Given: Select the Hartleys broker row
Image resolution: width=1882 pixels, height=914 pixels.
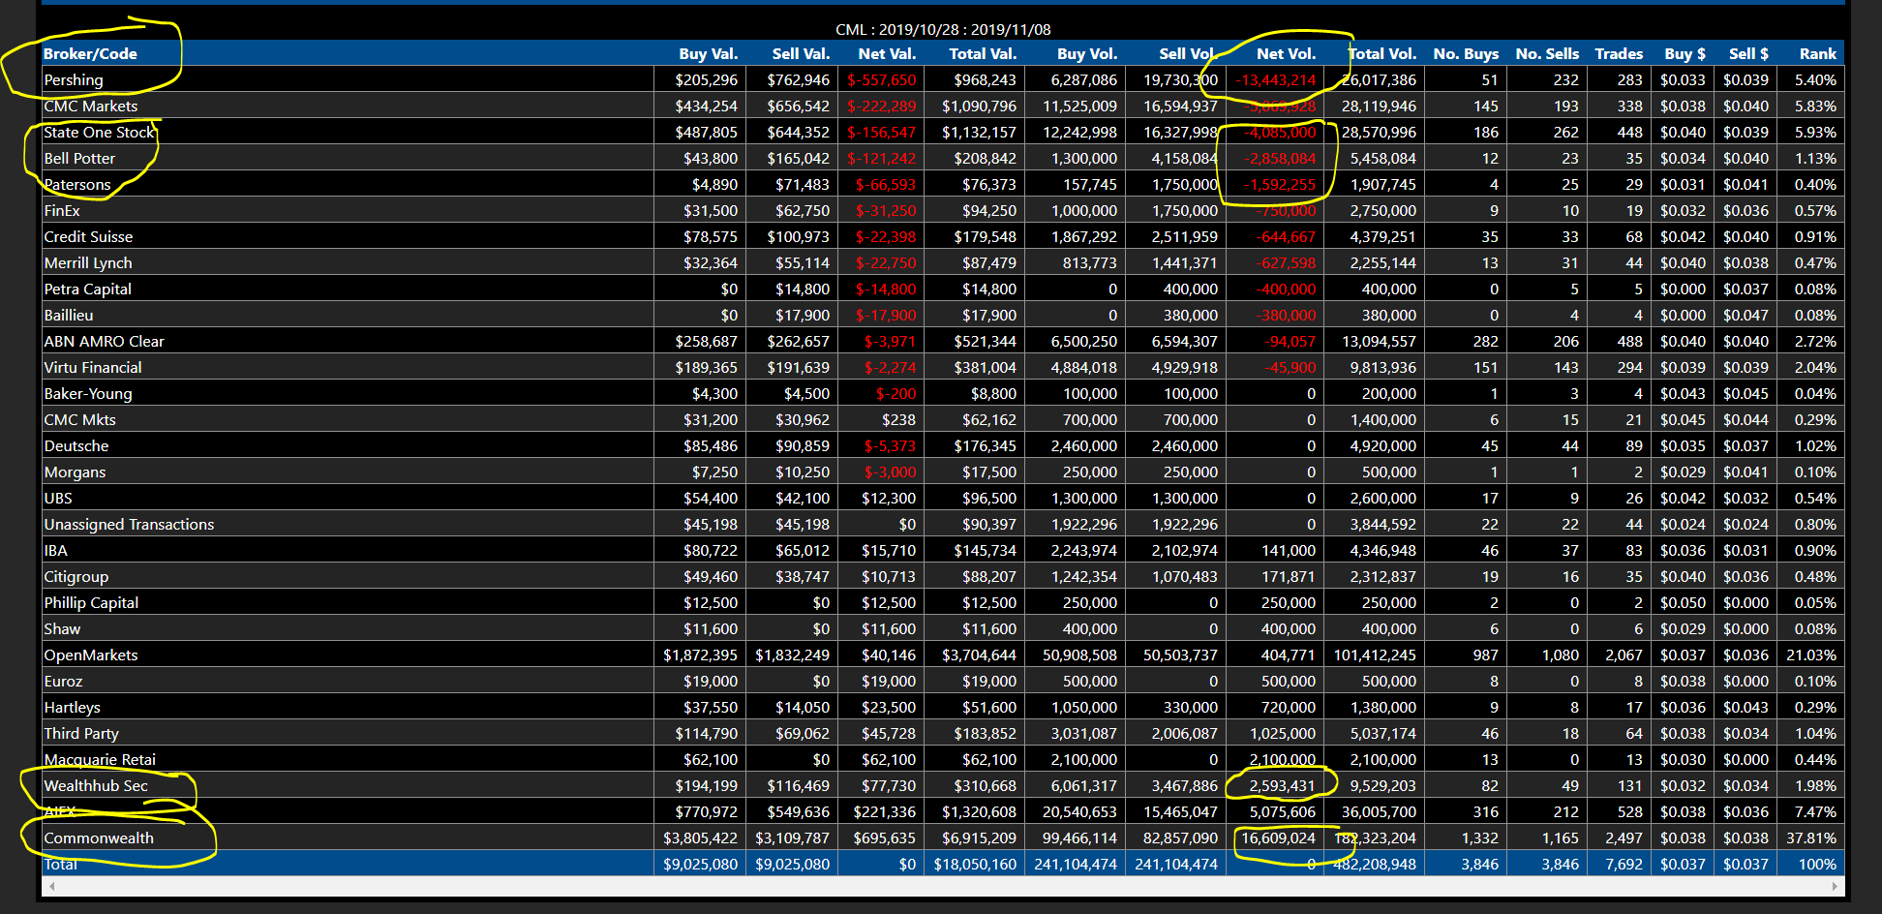Looking at the screenshot, I should [x=943, y=707].
